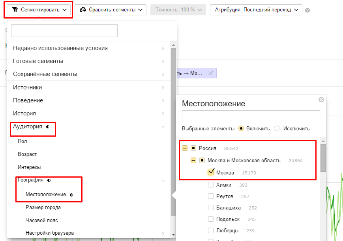Collapse Москва и Московская область node
The image size is (343, 241).
click(193, 160)
